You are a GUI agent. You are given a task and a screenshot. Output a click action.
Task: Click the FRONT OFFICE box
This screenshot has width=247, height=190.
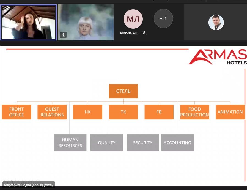(17, 112)
